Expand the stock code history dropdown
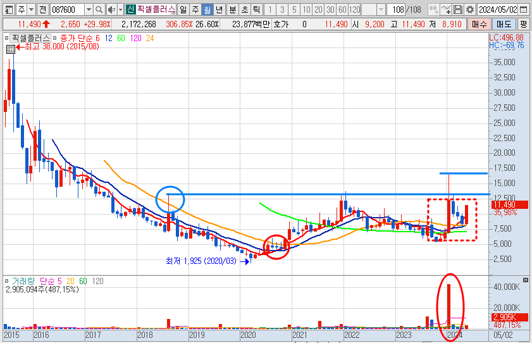Viewport: 532px width, 343px height. click(88, 9)
